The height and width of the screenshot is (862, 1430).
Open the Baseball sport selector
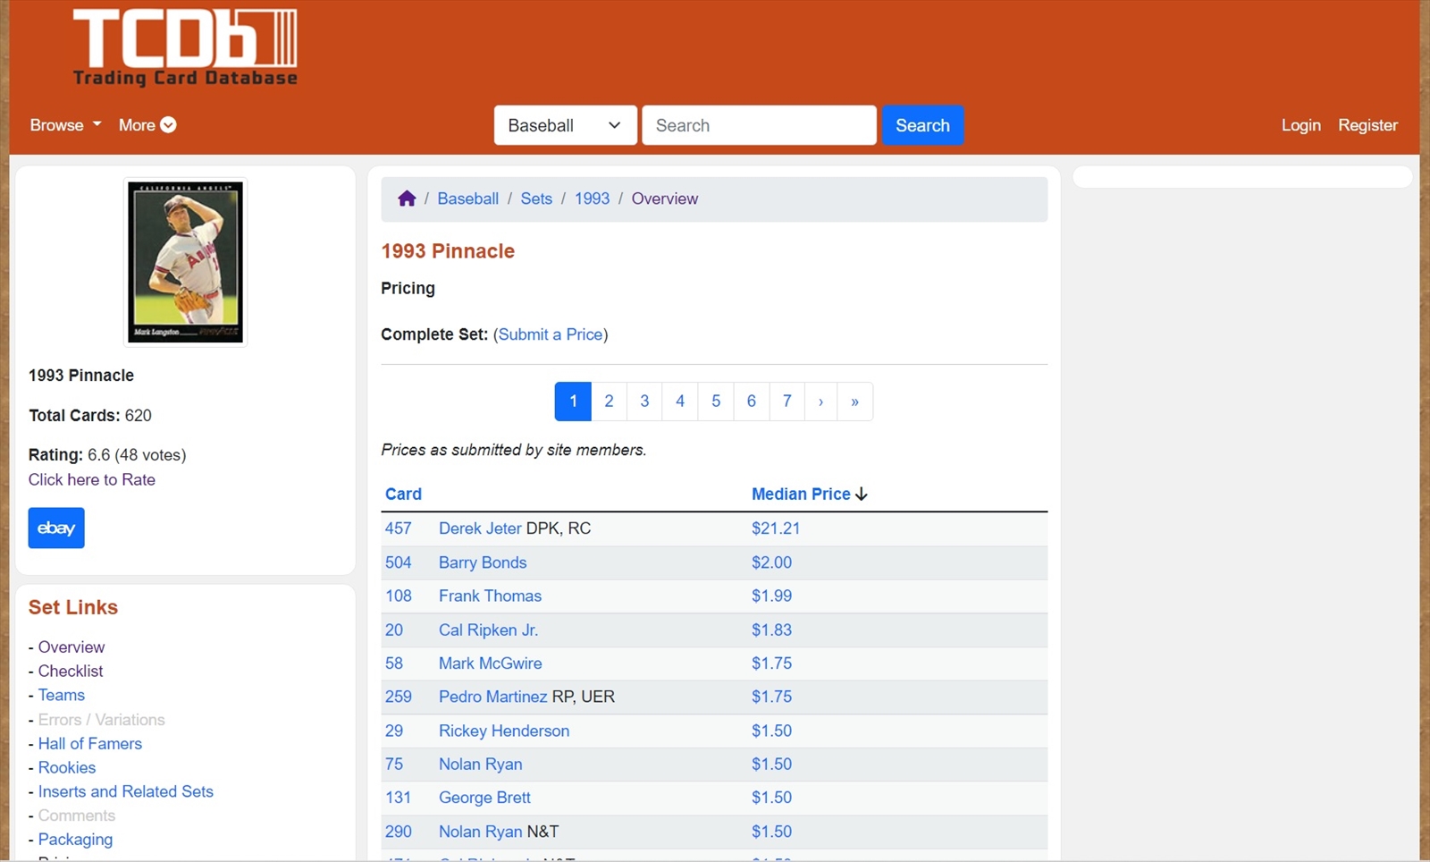pyautogui.click(x=565, y=125)
